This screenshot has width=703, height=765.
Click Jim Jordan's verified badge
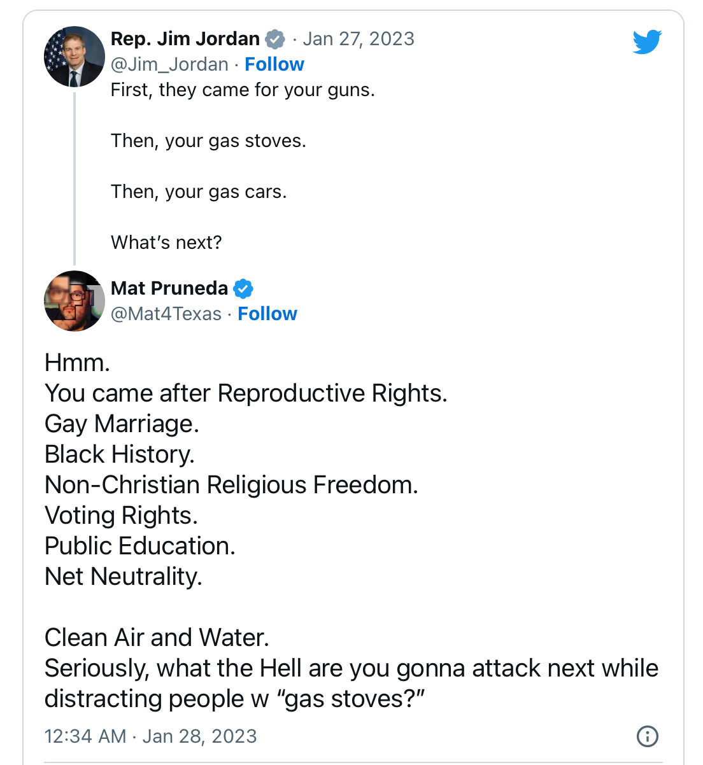(274, 39)
